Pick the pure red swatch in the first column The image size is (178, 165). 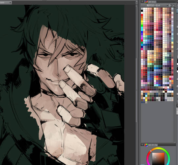tap(142, 15)
